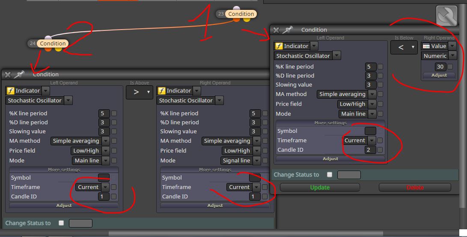Click the yellow output connector of block 24

pos(58,49)
